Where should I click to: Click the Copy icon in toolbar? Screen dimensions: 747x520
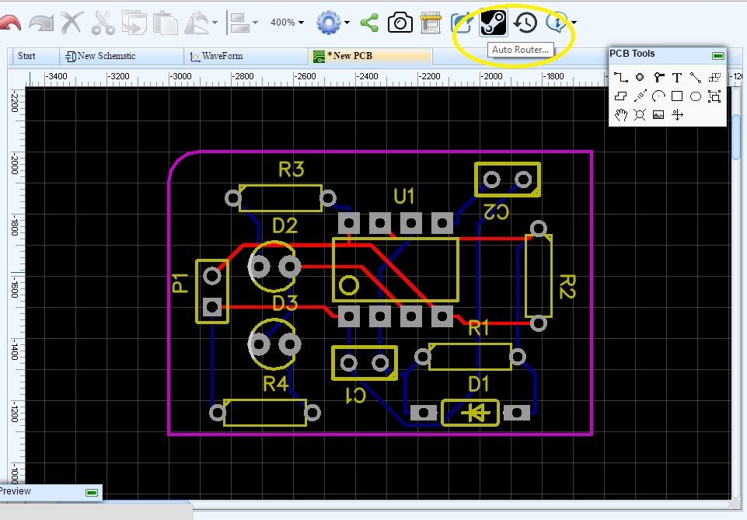(134, 23)
